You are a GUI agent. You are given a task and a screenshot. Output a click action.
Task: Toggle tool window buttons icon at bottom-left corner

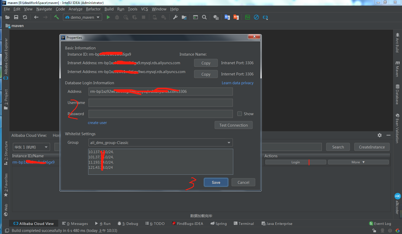coord(7,231)
